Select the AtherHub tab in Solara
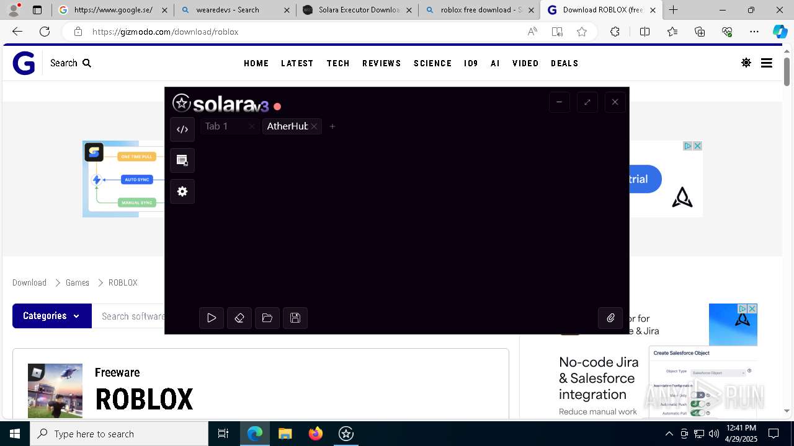Image resolution: width=794 pixels, height=446 pixels. [x=287, y=126]
